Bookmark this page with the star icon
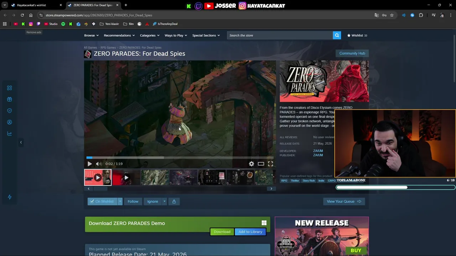This screenshot has height=256, width=456. coord(392,15)
